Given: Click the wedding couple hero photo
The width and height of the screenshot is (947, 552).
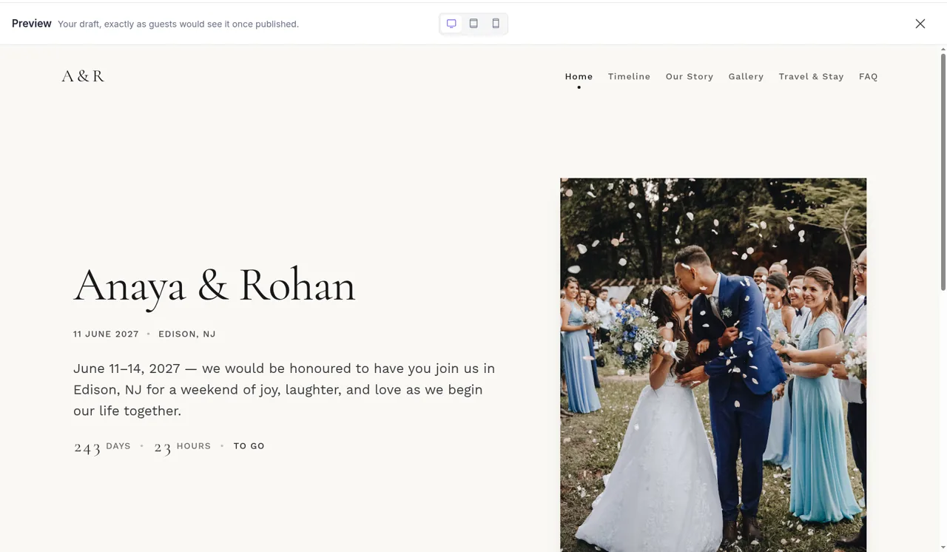Looking at the screenshot, I should 713,365.
